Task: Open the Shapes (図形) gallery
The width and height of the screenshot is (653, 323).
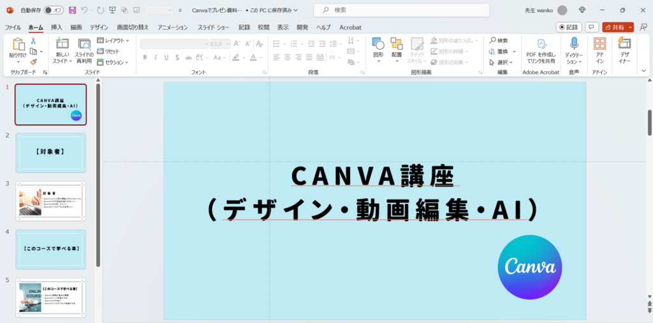Action: pos(378,47)
